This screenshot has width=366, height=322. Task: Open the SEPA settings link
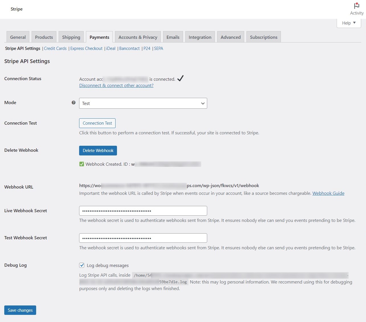click(159, 48)
